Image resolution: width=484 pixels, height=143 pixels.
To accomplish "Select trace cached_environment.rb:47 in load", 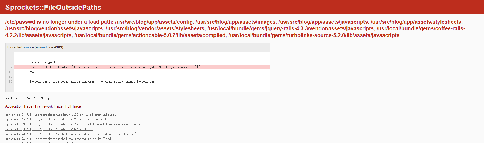I will (x=59, y=139).
